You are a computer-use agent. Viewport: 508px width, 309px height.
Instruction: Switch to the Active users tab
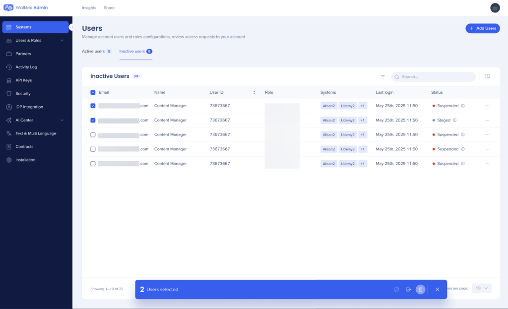pos(93,51)
